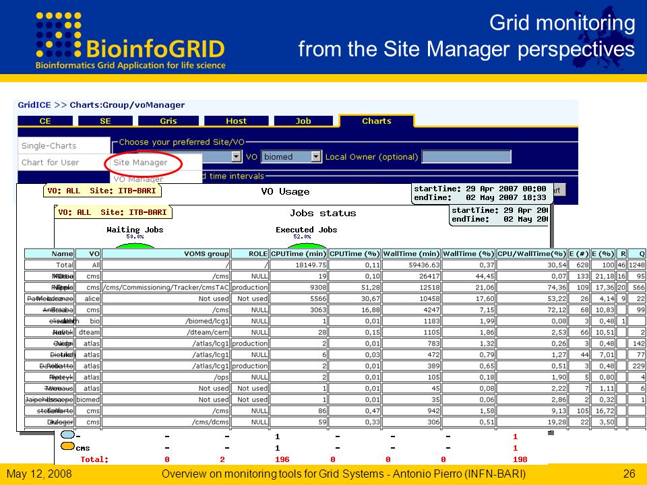647x485 pixels.
Task: Click the Charts:Group/voManager breadcrumb
Action: pos(127,105)
